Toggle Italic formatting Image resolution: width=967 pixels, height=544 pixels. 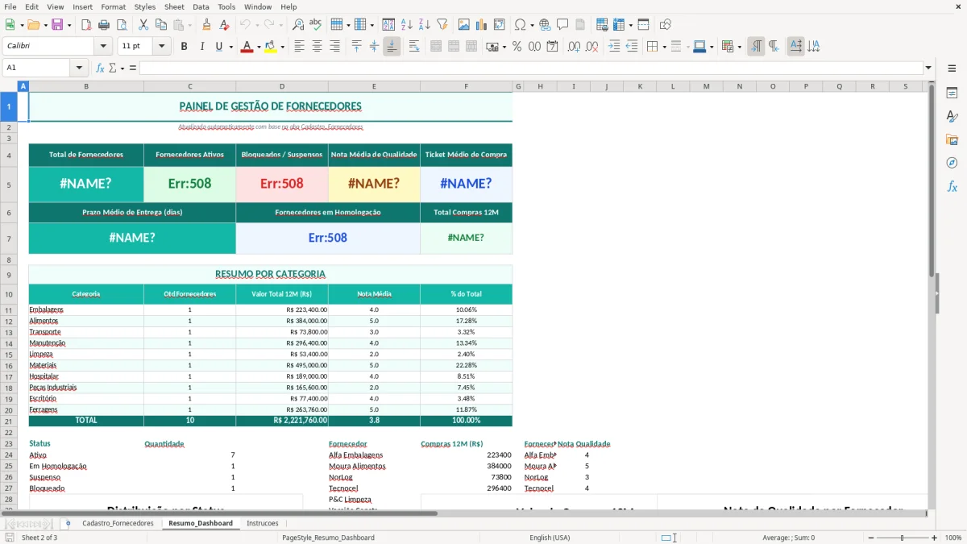click(202, 47)
